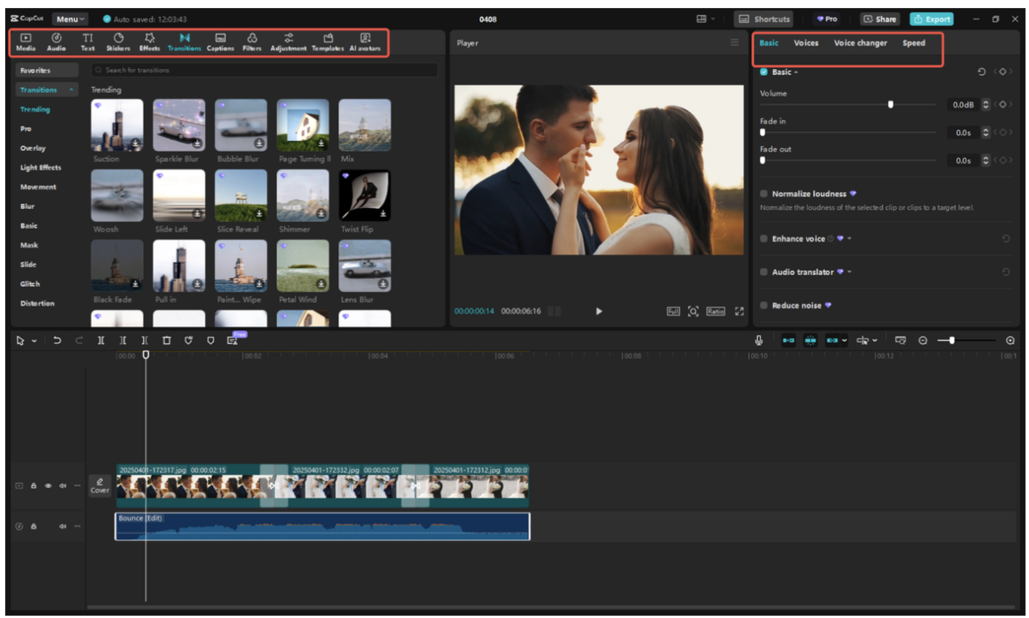Viewport: 1029px width, 618px height.
Task: Click the microphone record voiceover icon
Action: click(x=759, y=341)
